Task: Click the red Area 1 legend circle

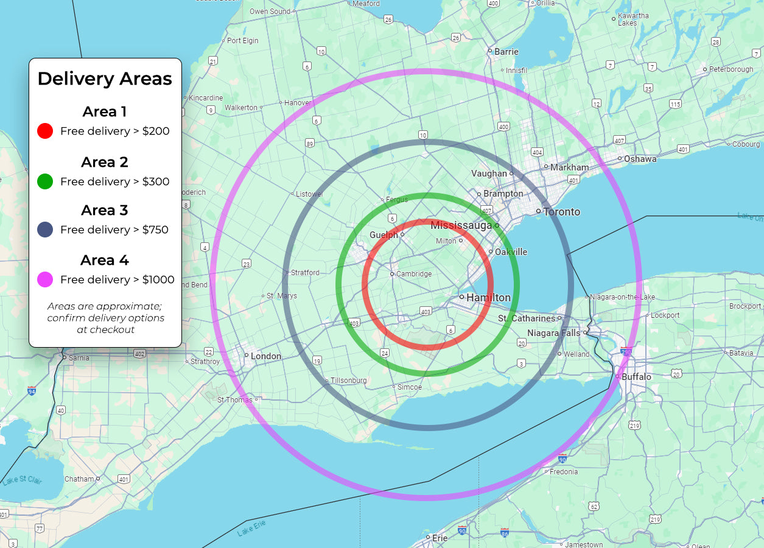Action: [45, 131]
